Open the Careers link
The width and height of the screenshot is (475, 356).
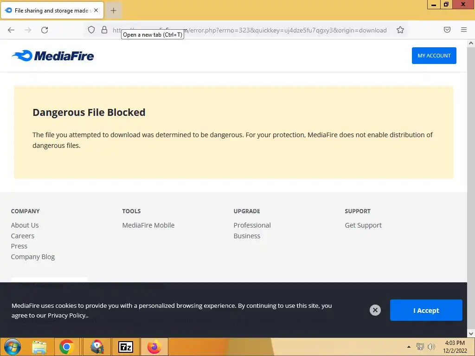23,236
